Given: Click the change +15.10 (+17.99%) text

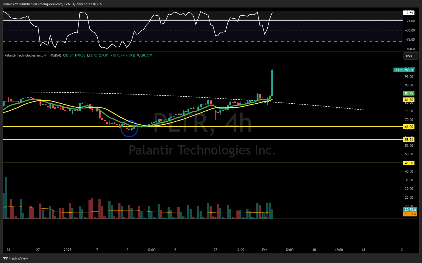Looking at the screenshot, I should 123,55.
